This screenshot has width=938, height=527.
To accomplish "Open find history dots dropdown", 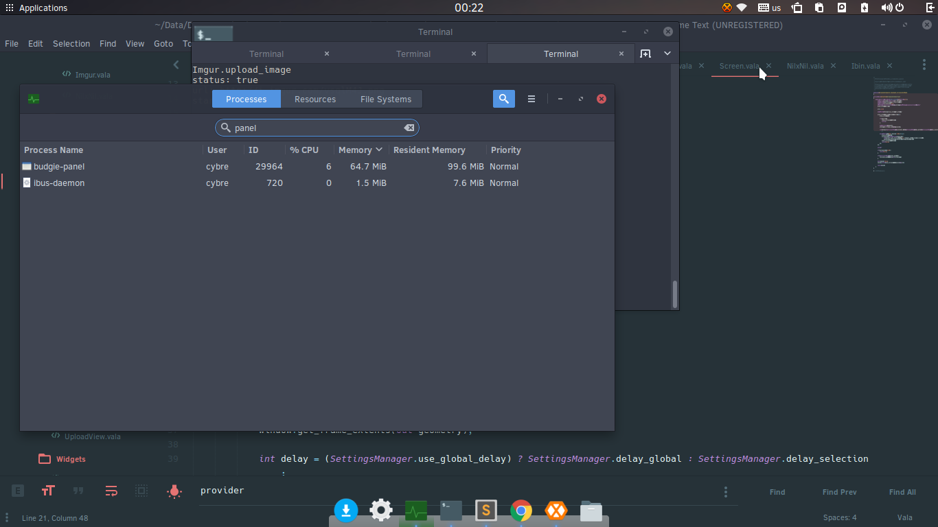I will [x=726, y=492].
